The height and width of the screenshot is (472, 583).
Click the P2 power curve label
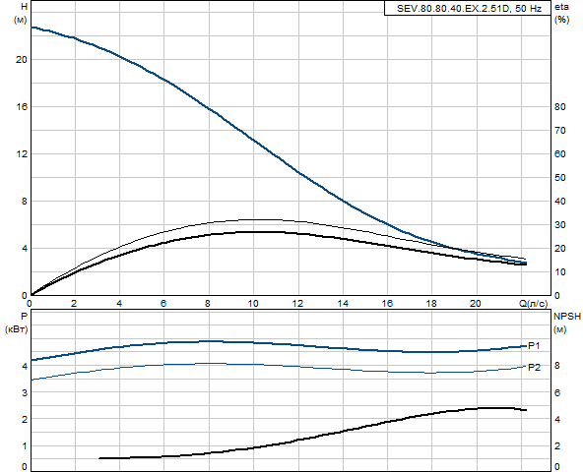pos(535,368)
